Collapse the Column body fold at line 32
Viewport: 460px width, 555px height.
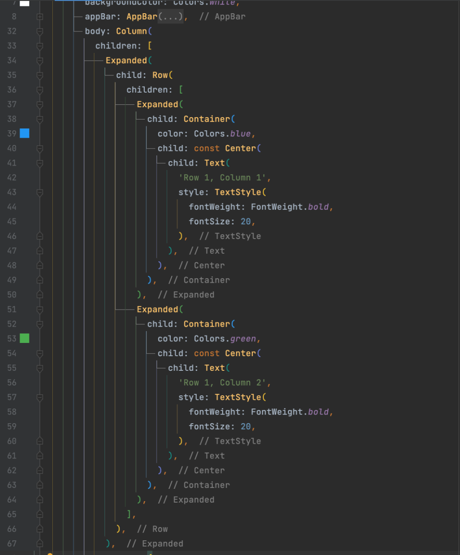point(40,31)
